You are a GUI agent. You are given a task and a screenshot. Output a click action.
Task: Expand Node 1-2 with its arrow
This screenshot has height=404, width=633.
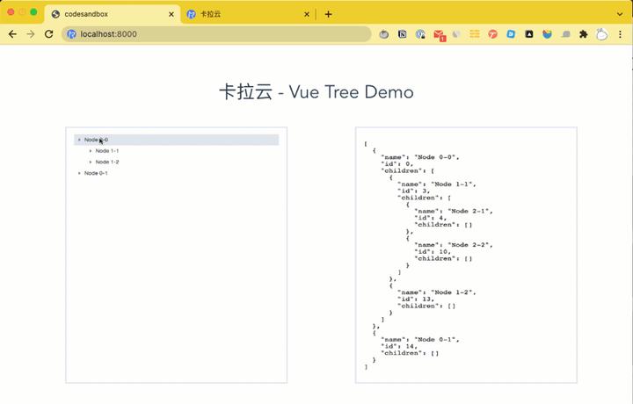pyautogui.click(x=91, y=162)
